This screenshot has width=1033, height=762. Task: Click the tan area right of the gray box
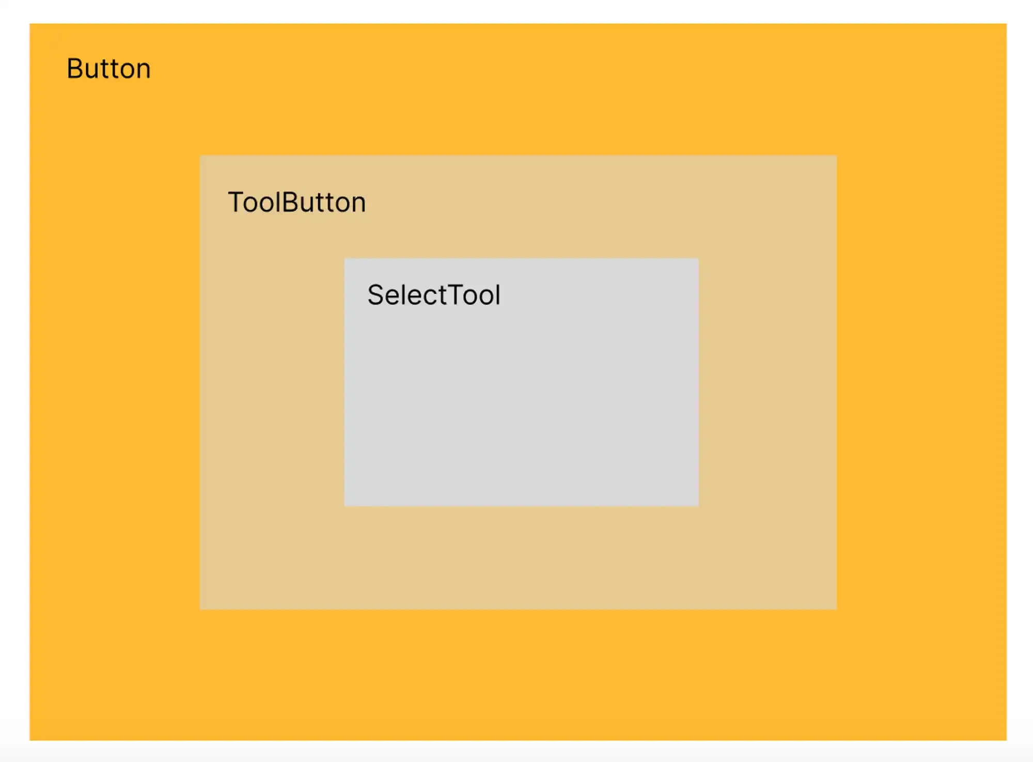pyautogui.click(x=768, y=382)
